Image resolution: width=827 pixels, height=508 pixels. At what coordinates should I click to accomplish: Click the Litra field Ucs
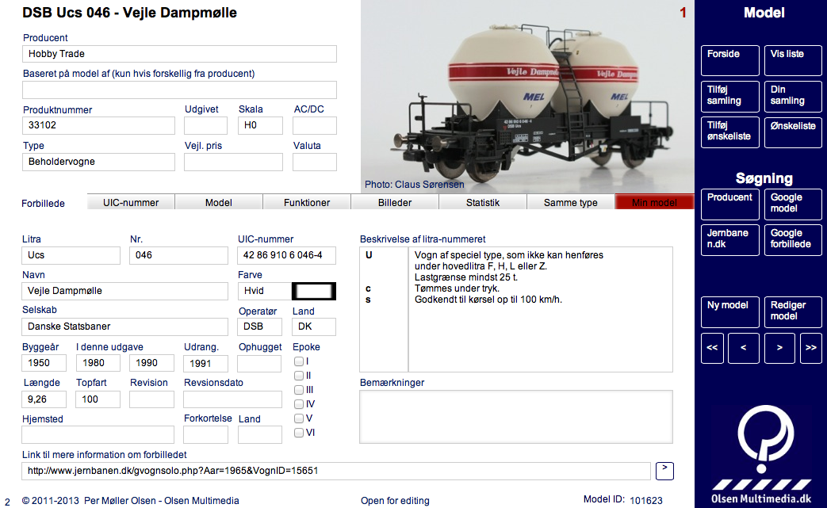pos(71,255)
